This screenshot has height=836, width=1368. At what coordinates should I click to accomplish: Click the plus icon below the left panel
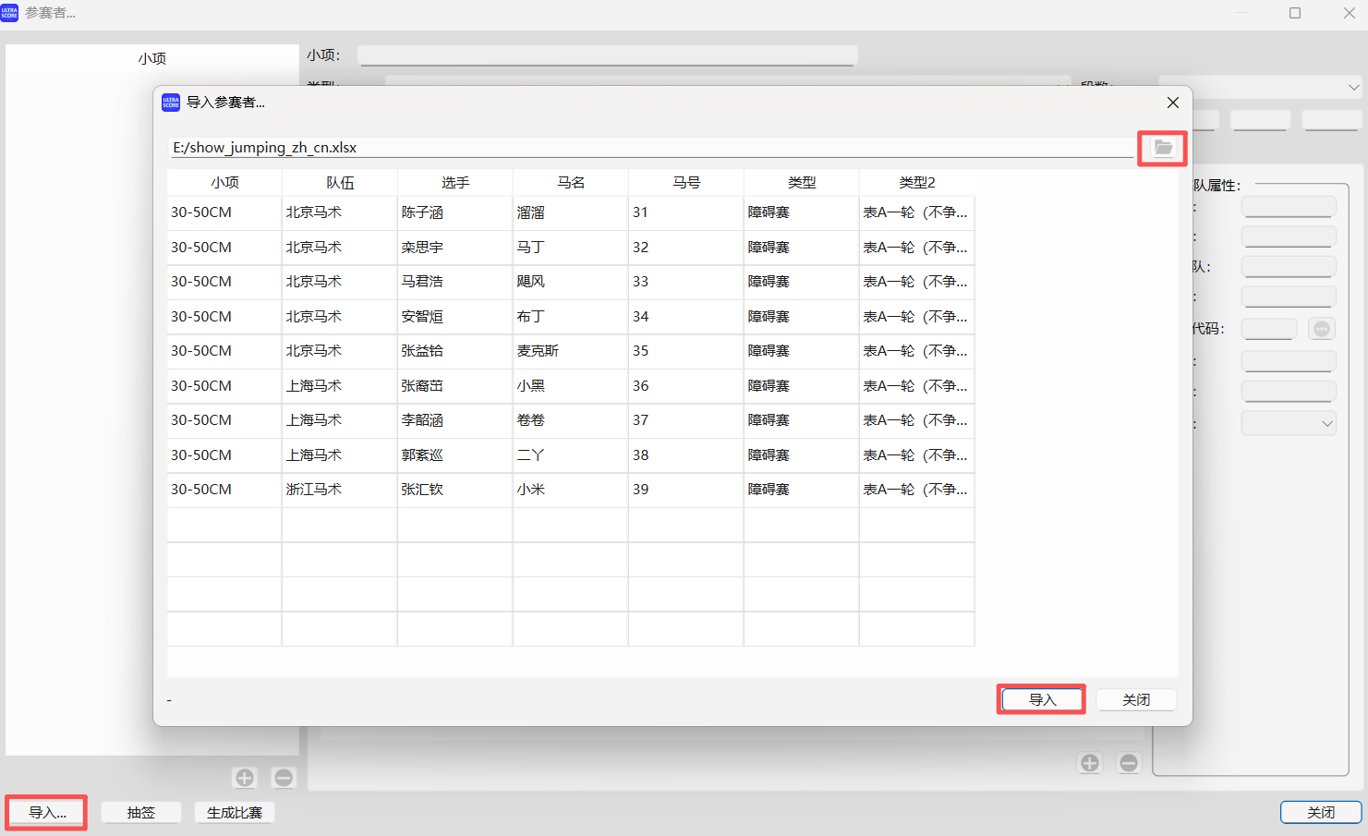244,777
